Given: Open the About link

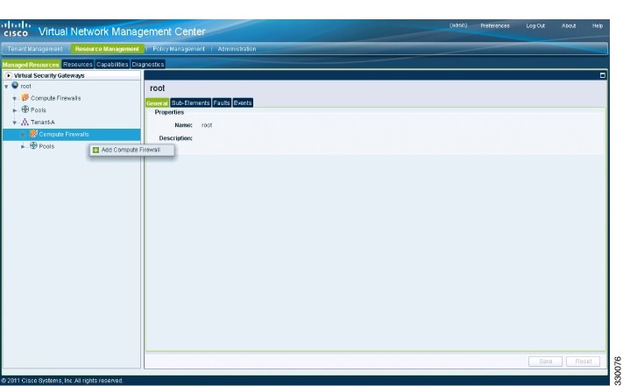Looking at the screenshot, I should point(569,25).
